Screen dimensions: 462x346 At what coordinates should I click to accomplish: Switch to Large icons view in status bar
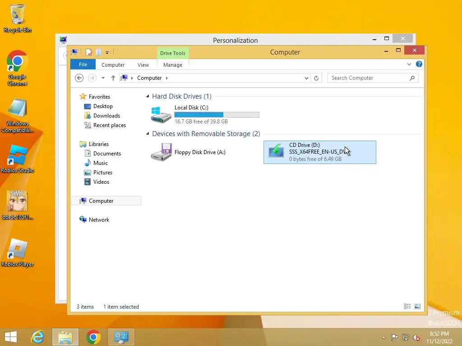(417, 306)
